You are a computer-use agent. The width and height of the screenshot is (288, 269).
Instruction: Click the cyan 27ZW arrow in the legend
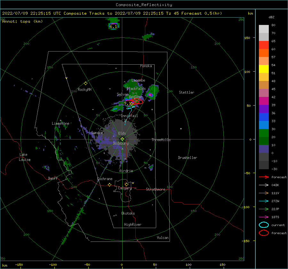(x=264, y=201)
